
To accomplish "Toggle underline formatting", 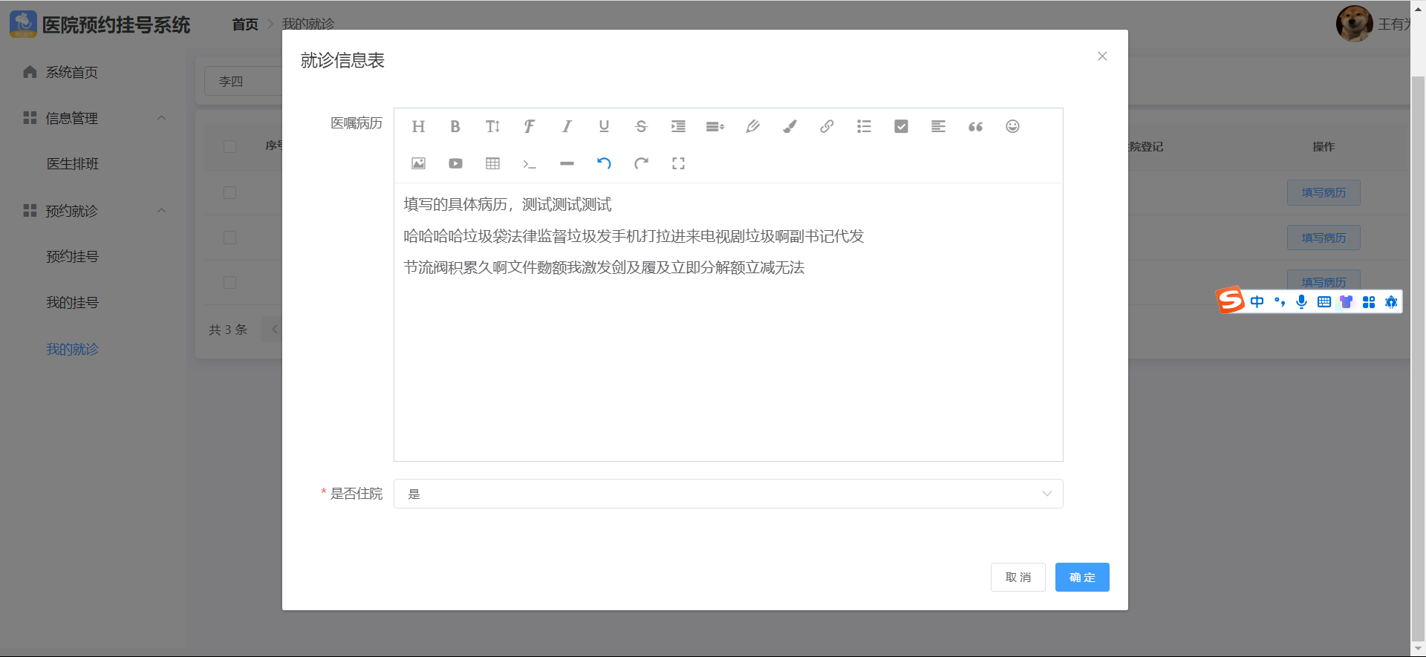I will pyautogui.click(x=604, y=126).
